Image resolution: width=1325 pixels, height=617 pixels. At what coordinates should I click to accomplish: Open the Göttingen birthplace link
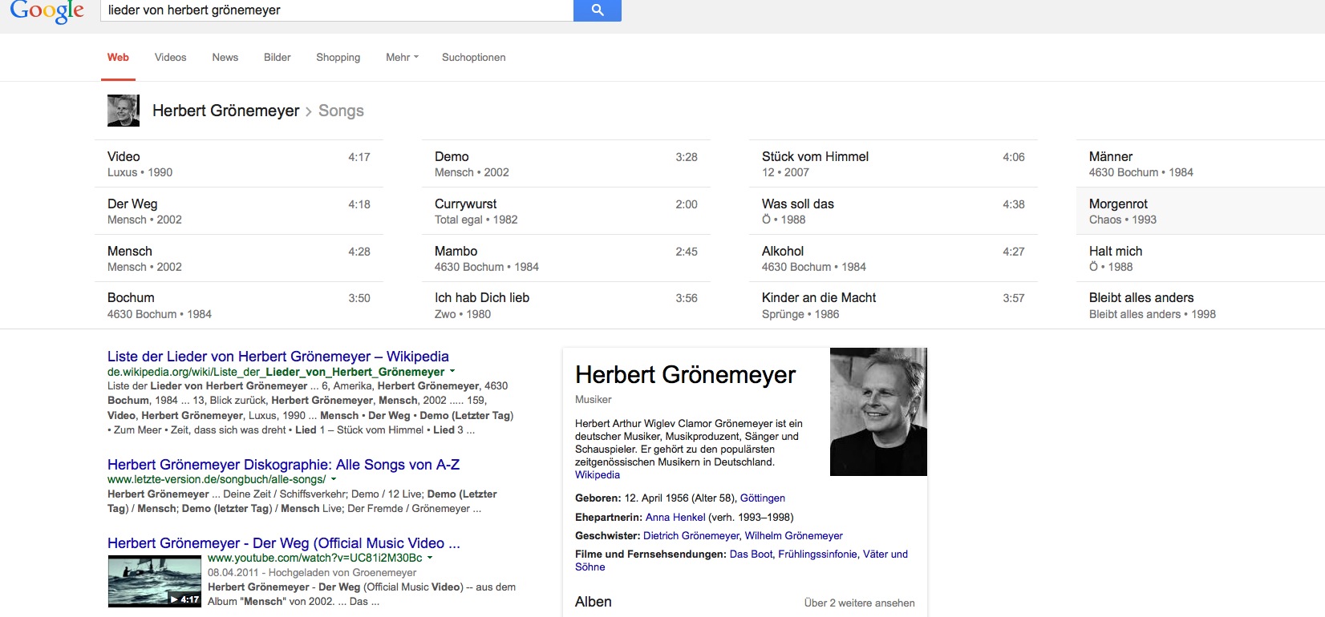pyautogui.click(x=763, y=498)
